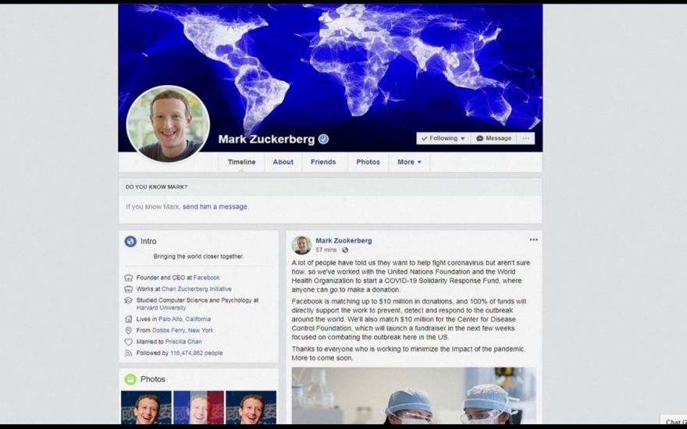The width and height of the screenshot is (687, 429).
Task: Toggle the Following checkmark button
Action: 443,138
